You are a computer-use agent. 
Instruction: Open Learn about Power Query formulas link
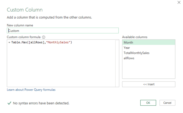click(x=33, y=90)
